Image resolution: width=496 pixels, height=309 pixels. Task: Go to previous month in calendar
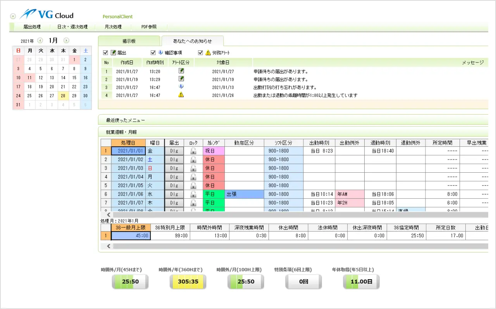[x=40, y=41]
